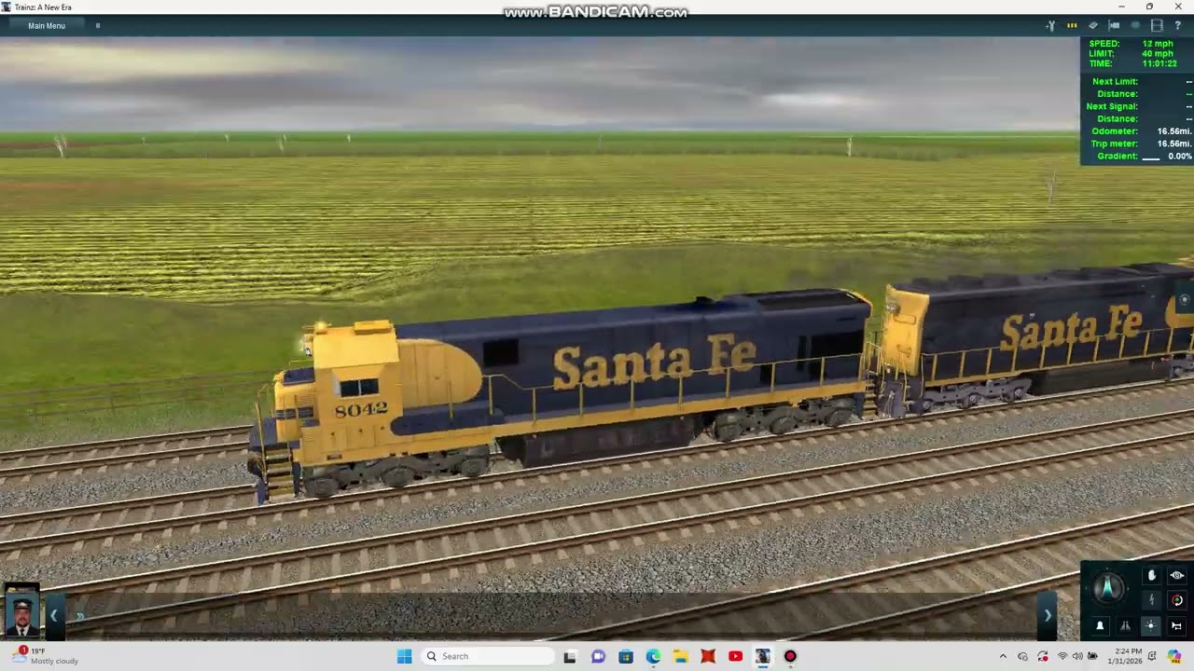Image resolution: width=1194 pixels, height=671 pixels.
Task: Click the throttle dial control
Action: tap(1109, 588)
